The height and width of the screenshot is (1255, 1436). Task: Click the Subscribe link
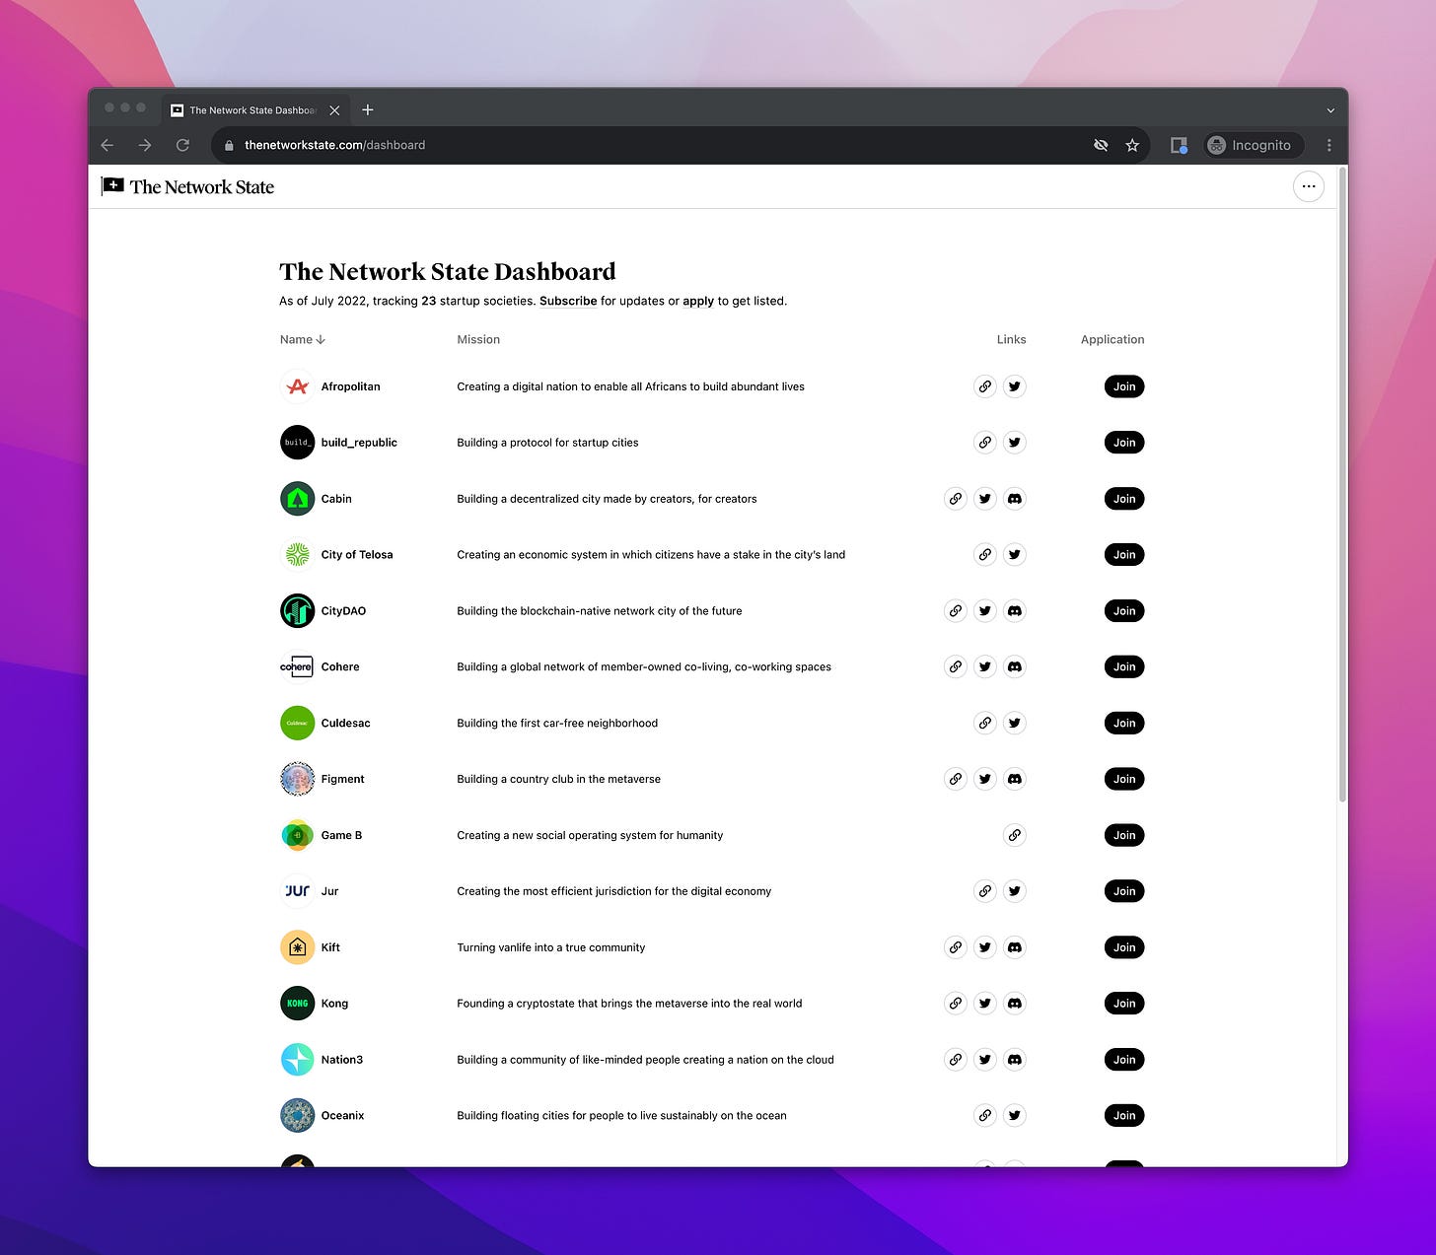pyautogui.click(x=568, y=301)
